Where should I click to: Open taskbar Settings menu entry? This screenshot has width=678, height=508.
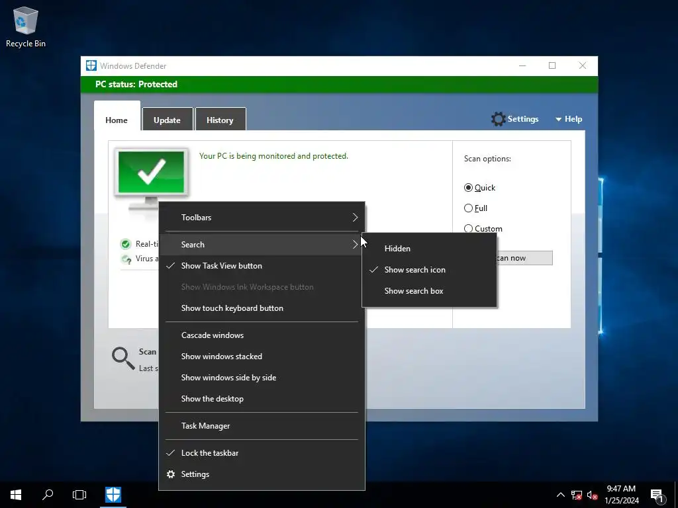262,474
